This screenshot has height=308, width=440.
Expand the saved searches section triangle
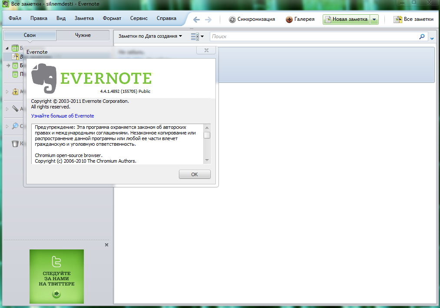point(7,126)
